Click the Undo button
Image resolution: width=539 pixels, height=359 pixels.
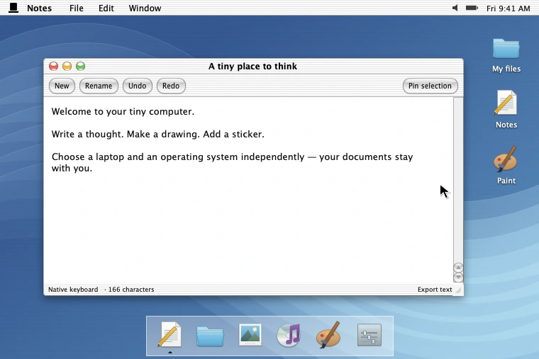(x=137, y=86)
